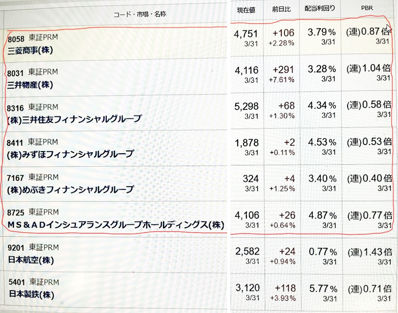Click the 配当利回り column header
This screenshot has height=313, width=398.
pos(320,9)
